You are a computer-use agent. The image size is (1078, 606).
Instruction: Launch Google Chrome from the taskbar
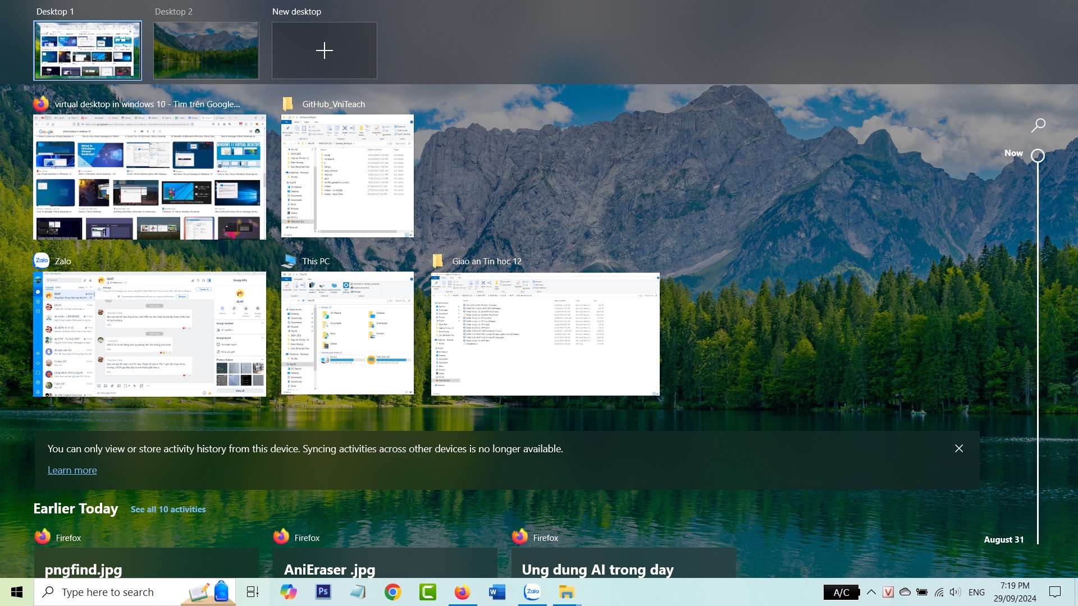click(x=393, y=592)
